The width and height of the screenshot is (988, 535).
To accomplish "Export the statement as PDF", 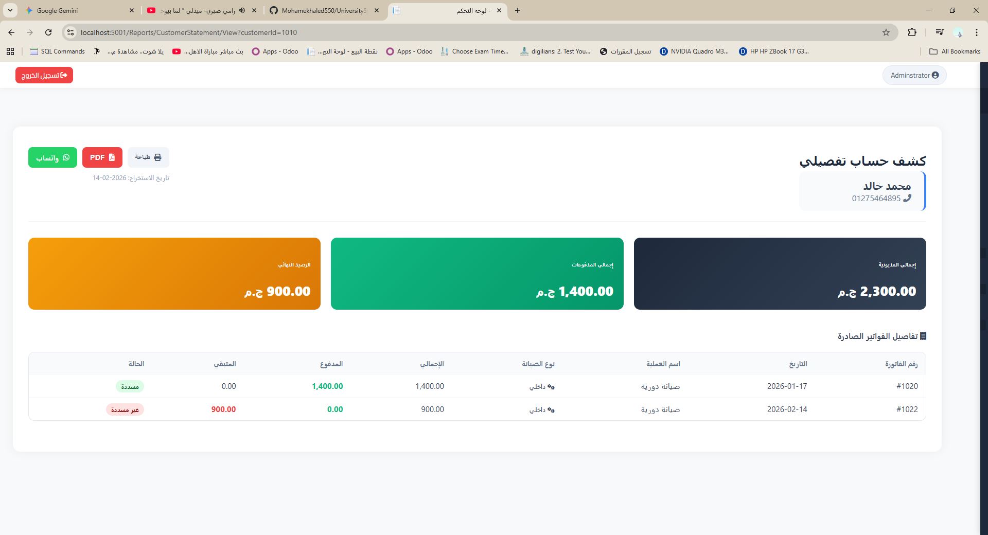I will (102, 157).
